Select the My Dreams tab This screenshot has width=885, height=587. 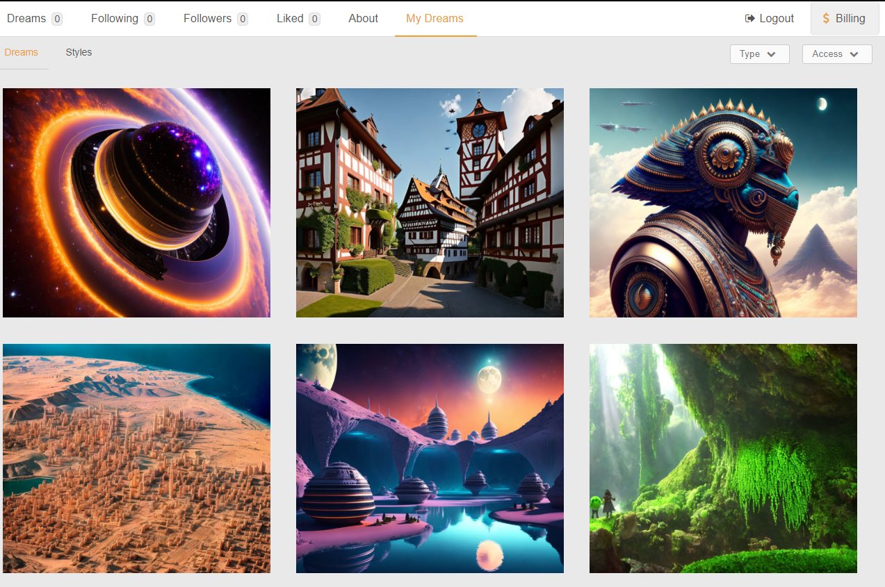click(x=435, y=19)
